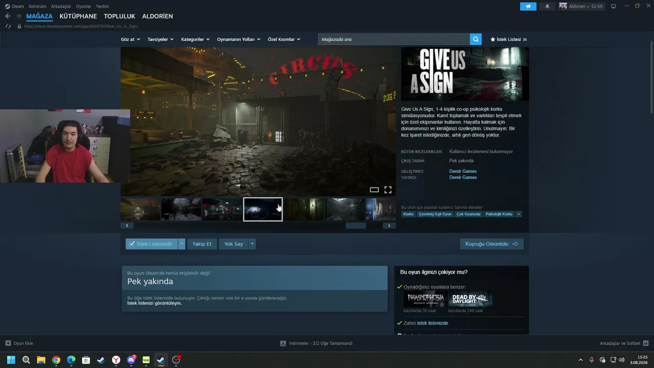Open Demir Games publisher link
The width and height of the screenshot is (654, 368).
point(463,177)
